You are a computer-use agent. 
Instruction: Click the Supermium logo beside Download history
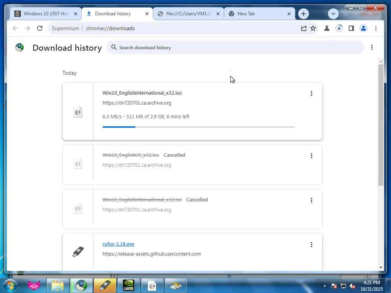pos(19,47)
